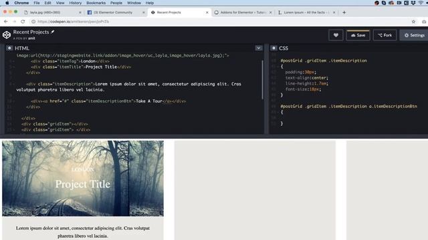Click the Lorem ipsum description in preview
The width and height of the screenshot is (428, 240).
click(83, 232)
